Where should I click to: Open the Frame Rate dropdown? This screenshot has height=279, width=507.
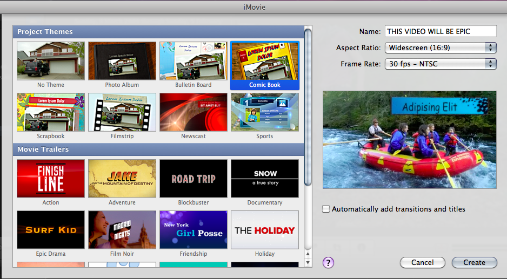click(440, 64)
